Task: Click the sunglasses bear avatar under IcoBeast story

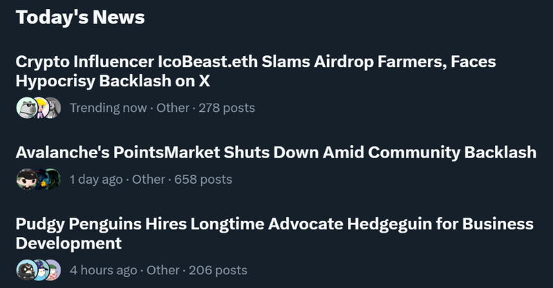Action: click(25, 108)
